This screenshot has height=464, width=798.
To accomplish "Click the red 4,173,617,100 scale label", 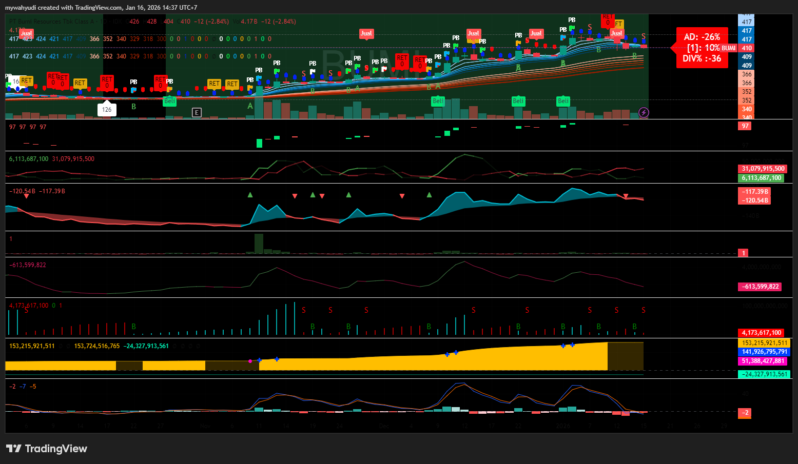I will point(762,333).
